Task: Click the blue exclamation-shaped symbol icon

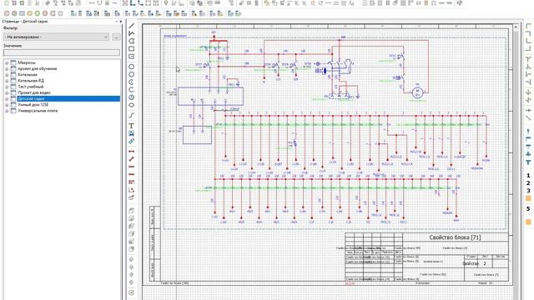Action: click(x=528, y=132)
